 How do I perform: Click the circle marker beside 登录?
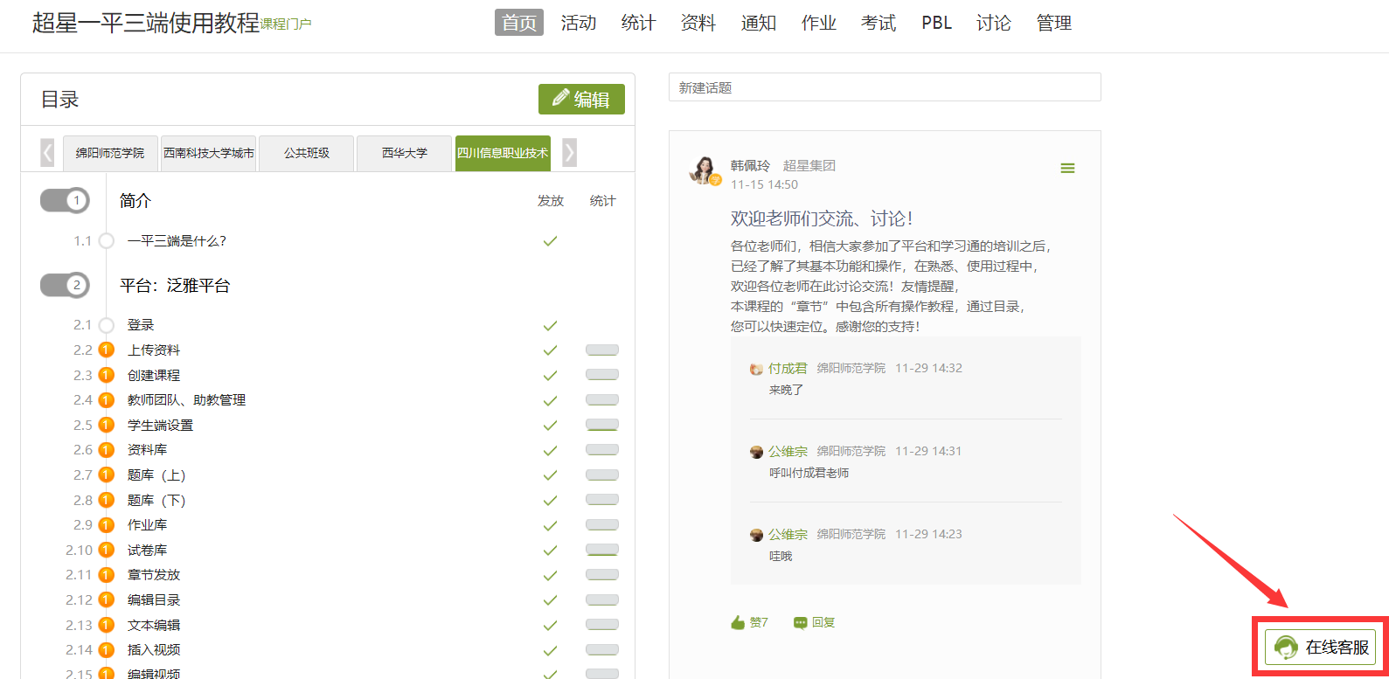(x=107, y=325)
